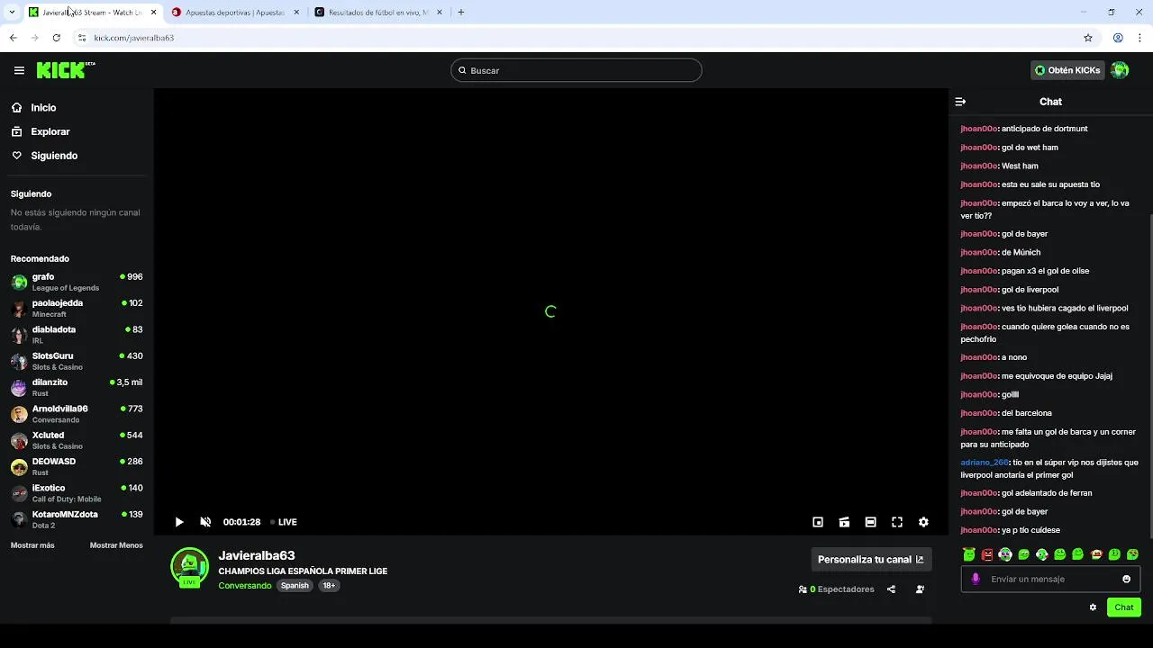Click the Conversando category link

click(x=245, y=586)
